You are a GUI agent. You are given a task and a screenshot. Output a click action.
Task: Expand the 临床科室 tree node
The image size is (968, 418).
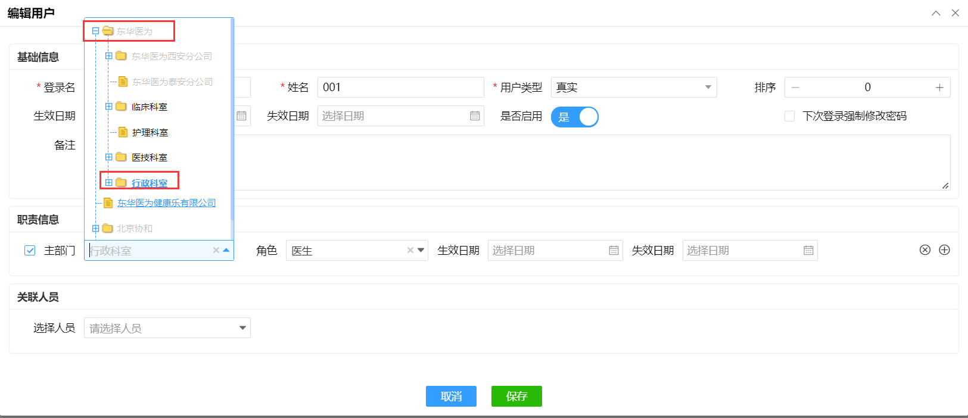pyautogui.click(x=109, y=107)
